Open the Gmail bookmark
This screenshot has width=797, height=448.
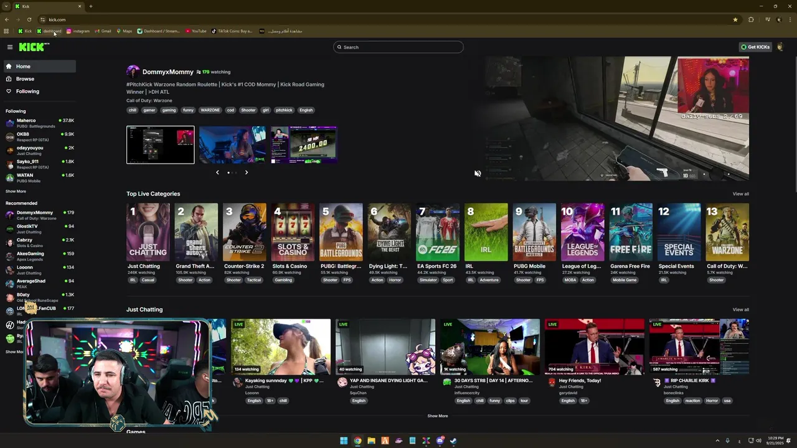point(103,31)
